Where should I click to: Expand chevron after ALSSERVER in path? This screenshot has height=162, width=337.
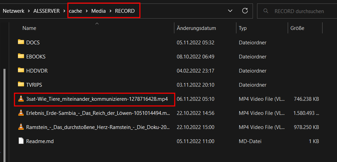click(64, 11)
